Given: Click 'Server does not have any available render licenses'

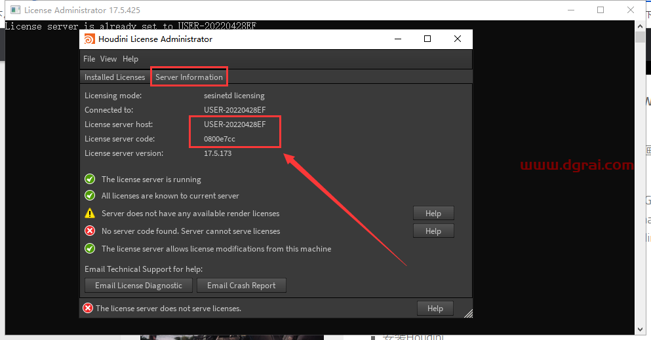Looking at the screenshot, I should pyautogui.click(x=191, y=214).
